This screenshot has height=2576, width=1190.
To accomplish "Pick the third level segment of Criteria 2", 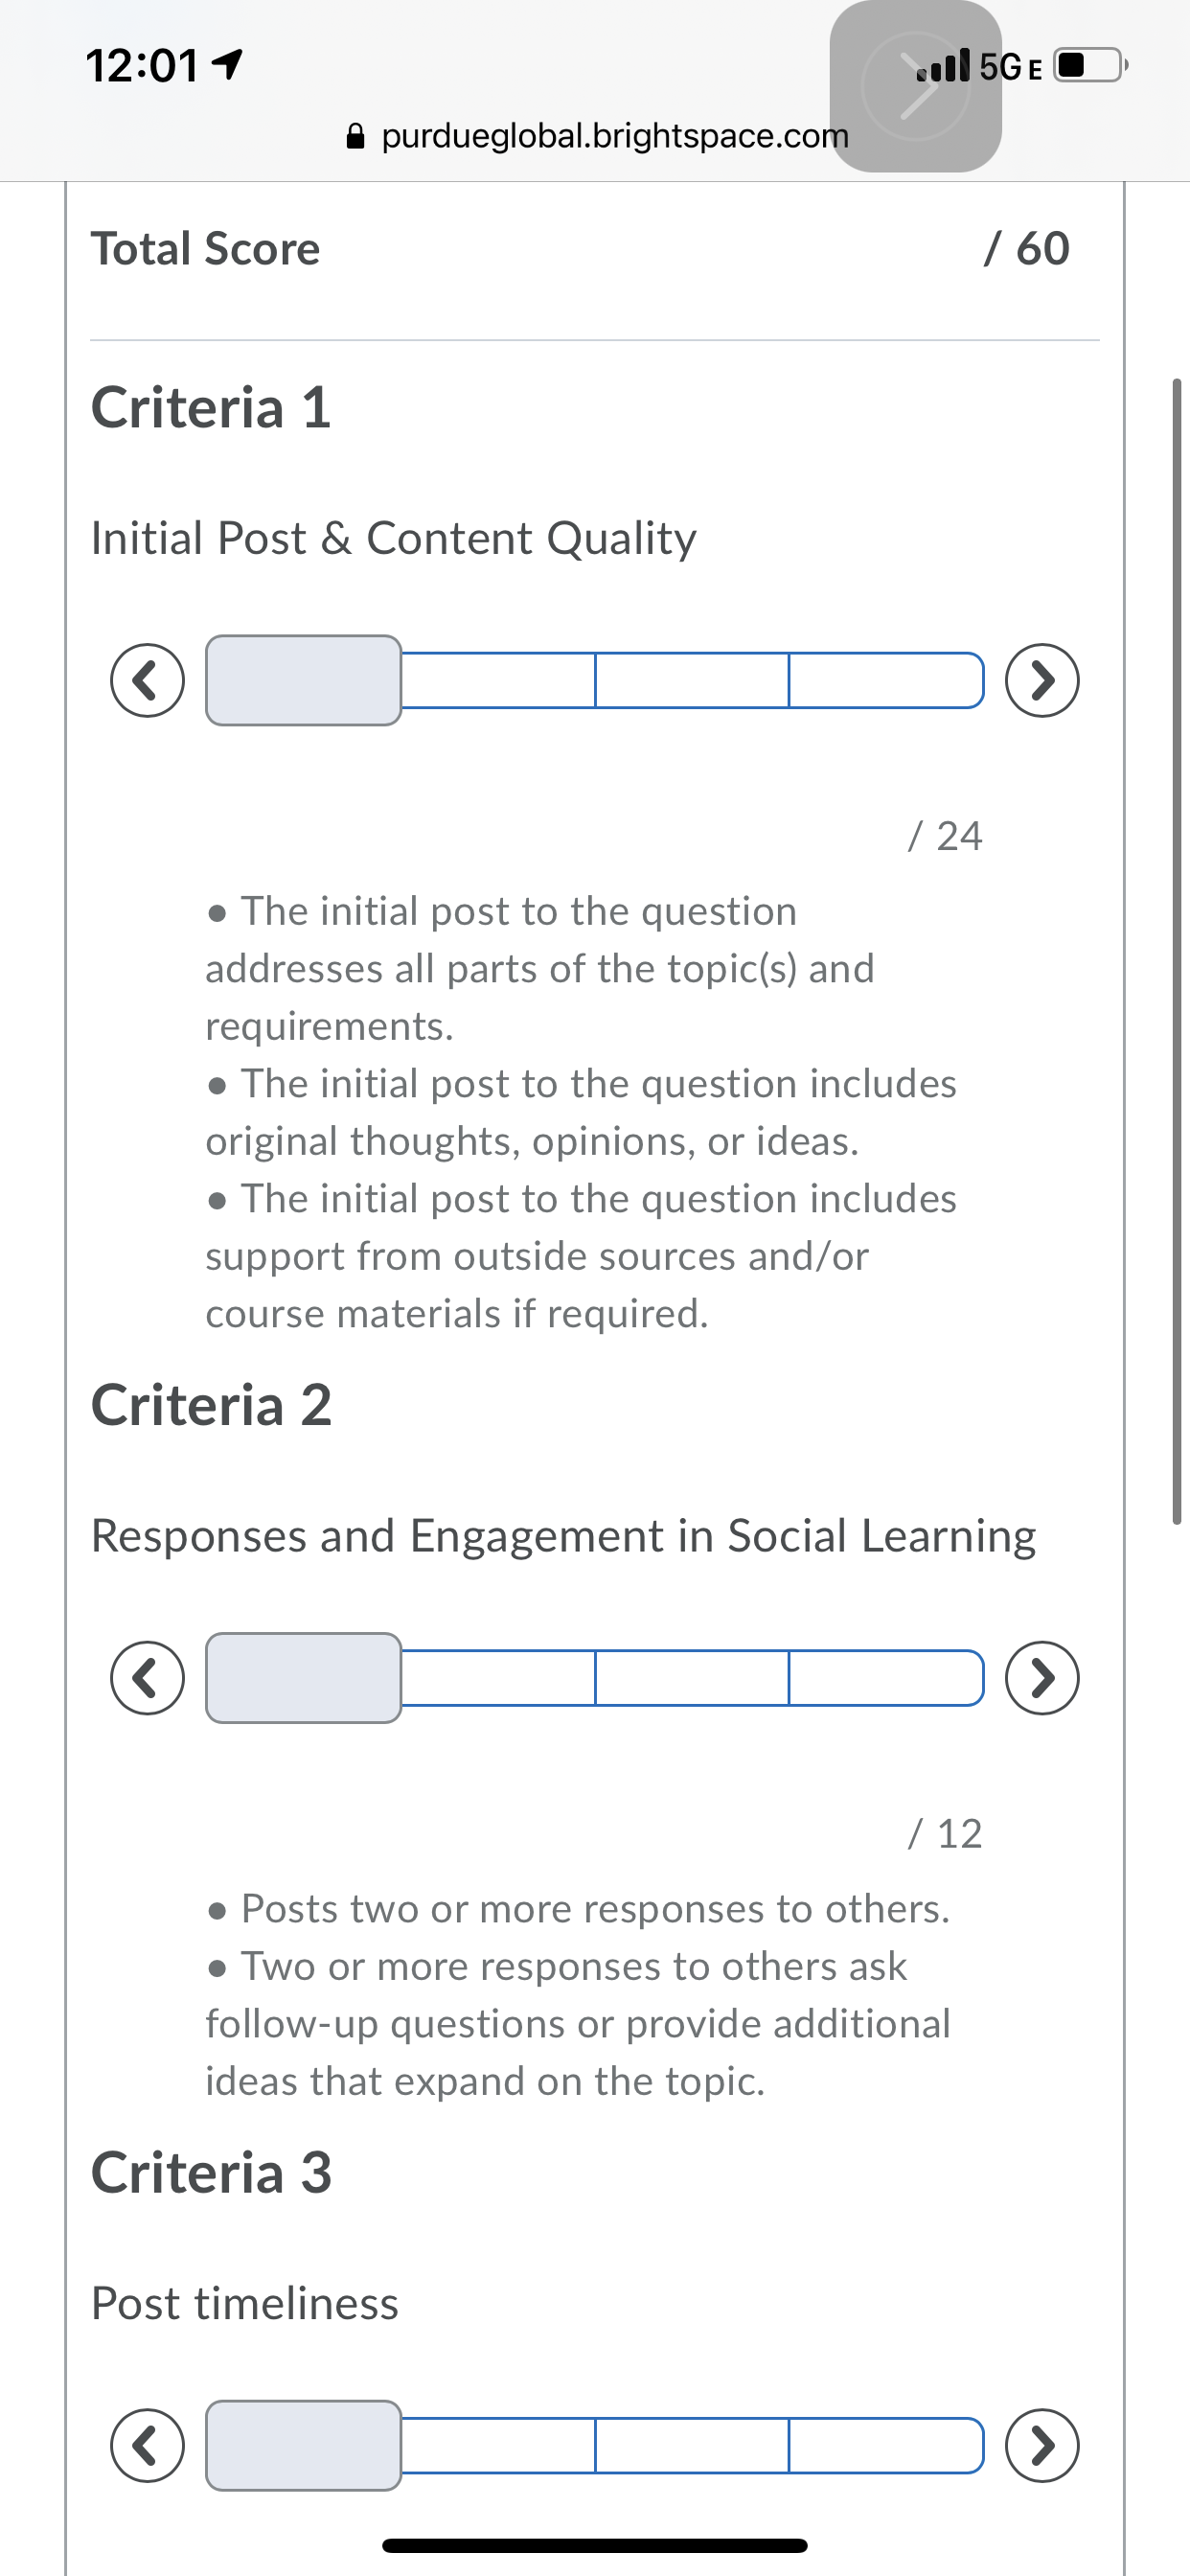I will point(692,1678).
